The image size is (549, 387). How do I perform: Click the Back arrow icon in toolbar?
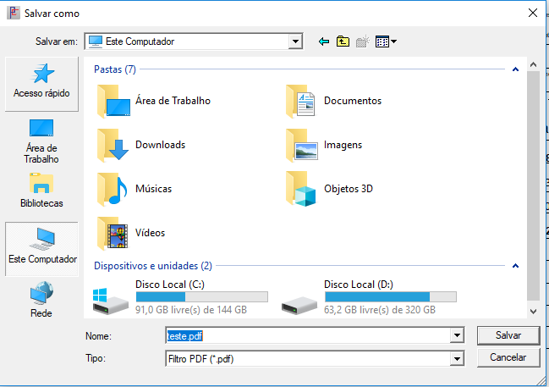click(324, 41)
